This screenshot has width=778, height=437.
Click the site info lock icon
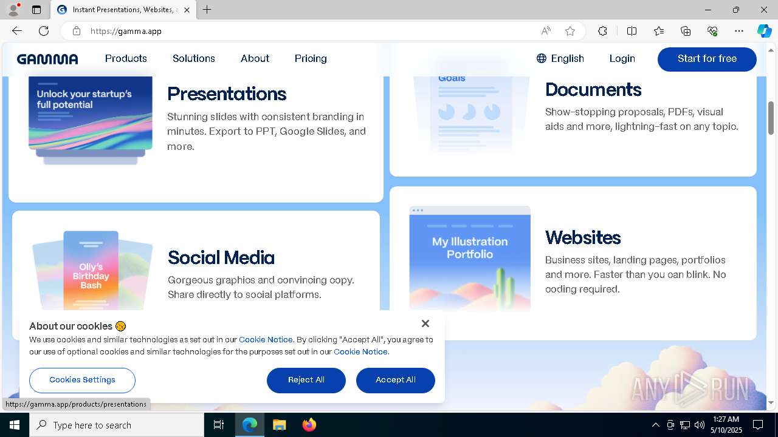pos(77,31)
